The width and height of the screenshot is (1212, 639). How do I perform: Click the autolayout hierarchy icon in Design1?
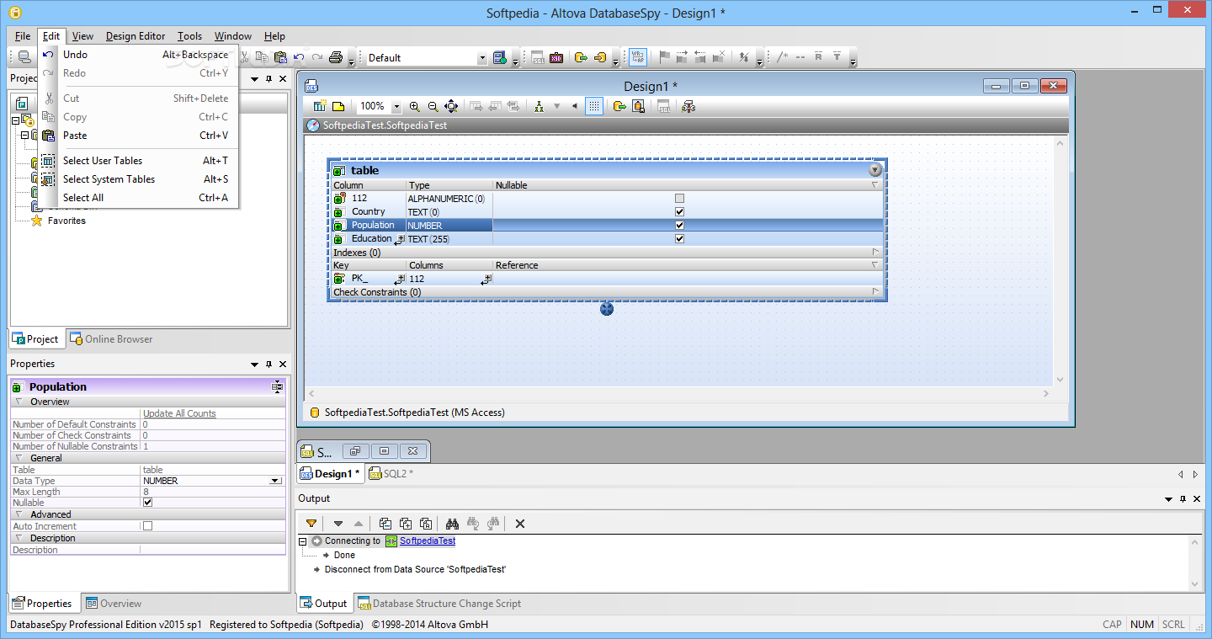538,106
